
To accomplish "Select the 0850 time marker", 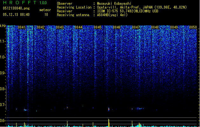I will tap(193, 27).
